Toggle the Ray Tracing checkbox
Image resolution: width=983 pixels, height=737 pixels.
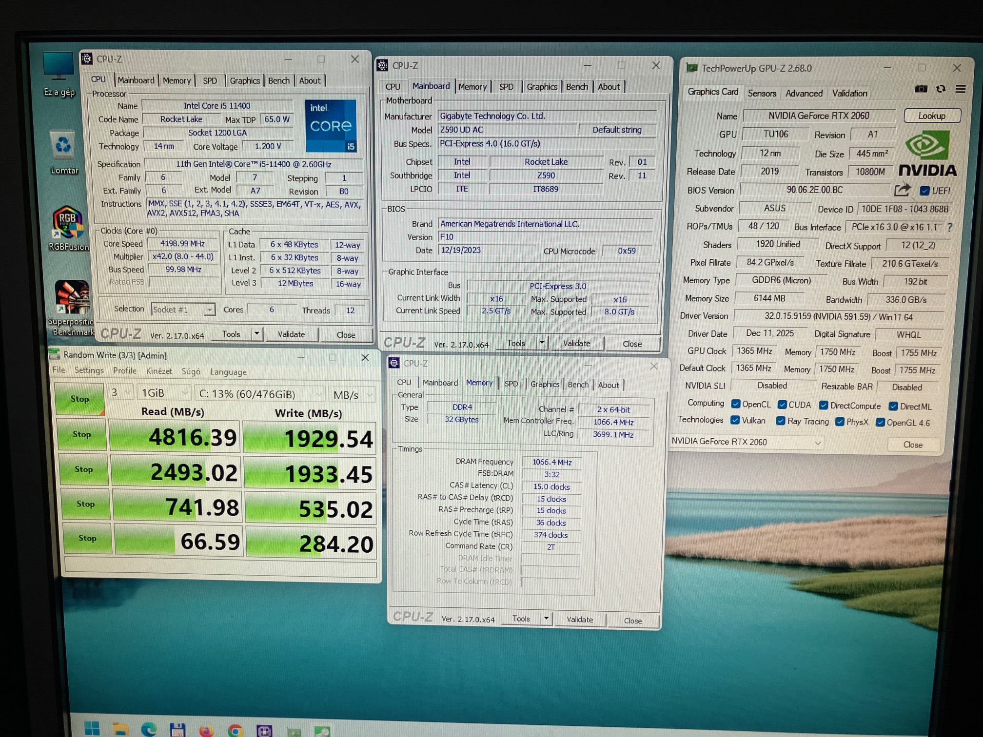pyautogui.click(x=781, y=421)
